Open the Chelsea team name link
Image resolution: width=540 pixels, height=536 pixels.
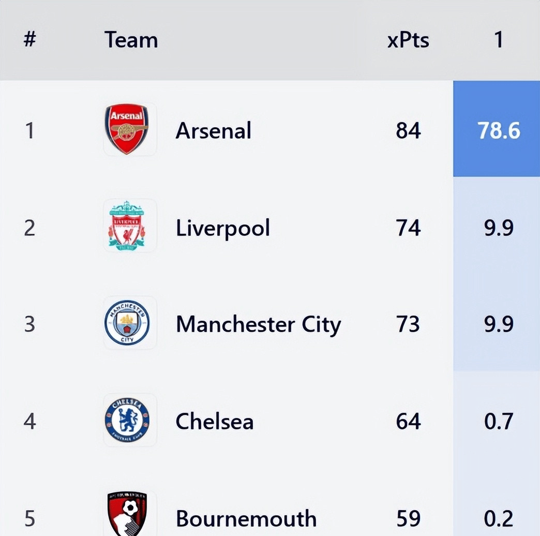(215, 421)
